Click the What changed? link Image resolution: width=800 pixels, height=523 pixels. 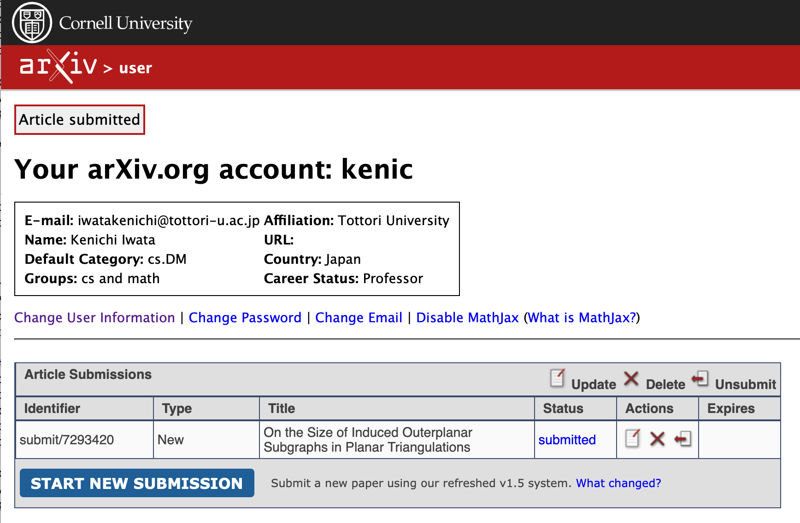[618, 483]
